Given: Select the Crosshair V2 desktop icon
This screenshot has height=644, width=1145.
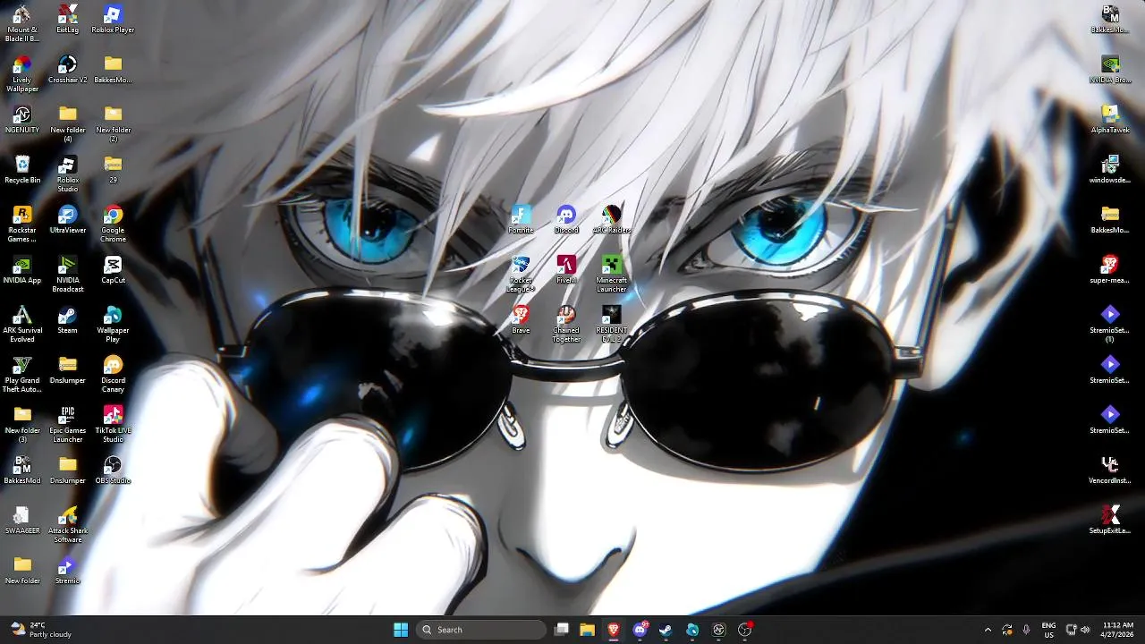Looking at the screenshot, I should [x=67, y=70].
